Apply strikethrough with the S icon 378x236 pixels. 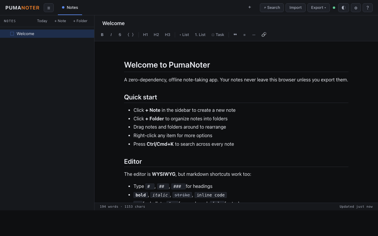pyautogui.click(x=120, y=35)
